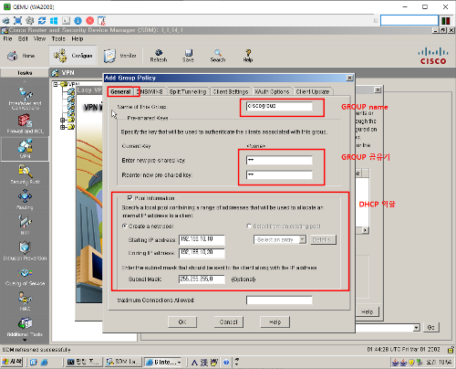This screenshot has height=369, width=456.
Task: Click QEMU blue info icon
Action: click(78, 20)
